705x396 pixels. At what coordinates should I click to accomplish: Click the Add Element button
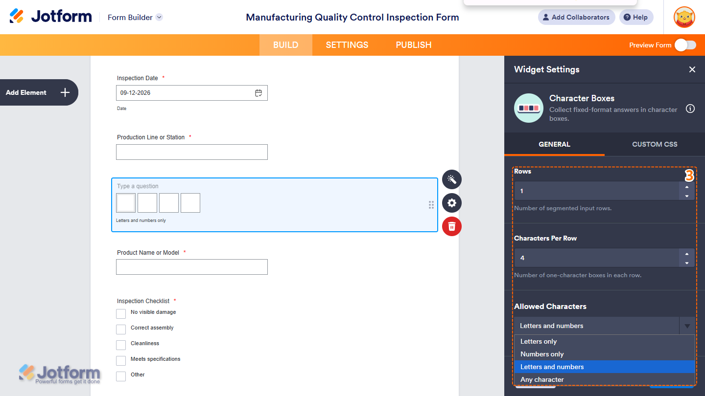38,92
